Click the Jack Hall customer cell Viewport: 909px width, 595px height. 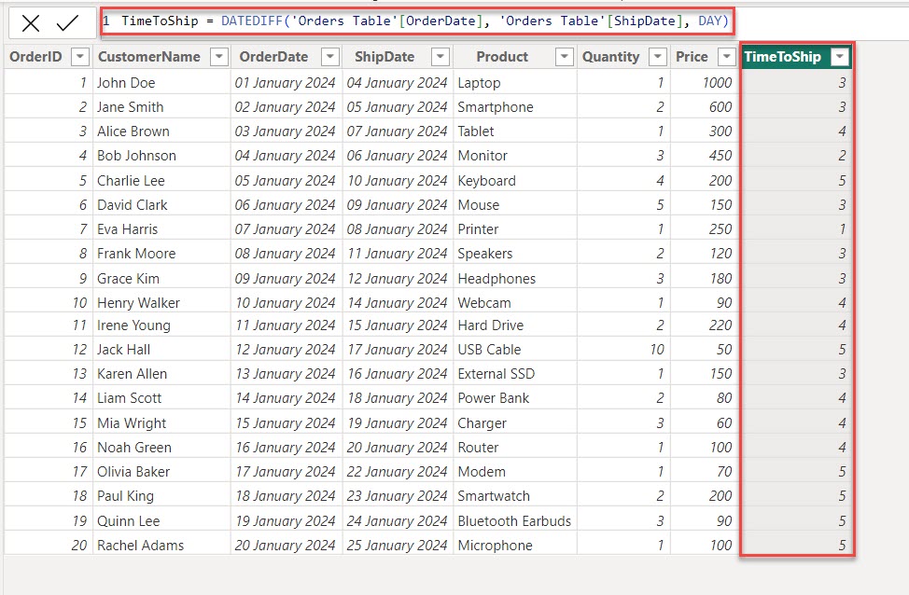[161, 350]
